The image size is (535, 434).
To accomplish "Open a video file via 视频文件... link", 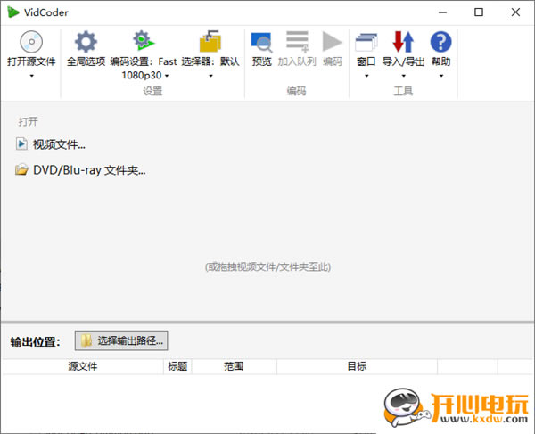I will point(59,144).
